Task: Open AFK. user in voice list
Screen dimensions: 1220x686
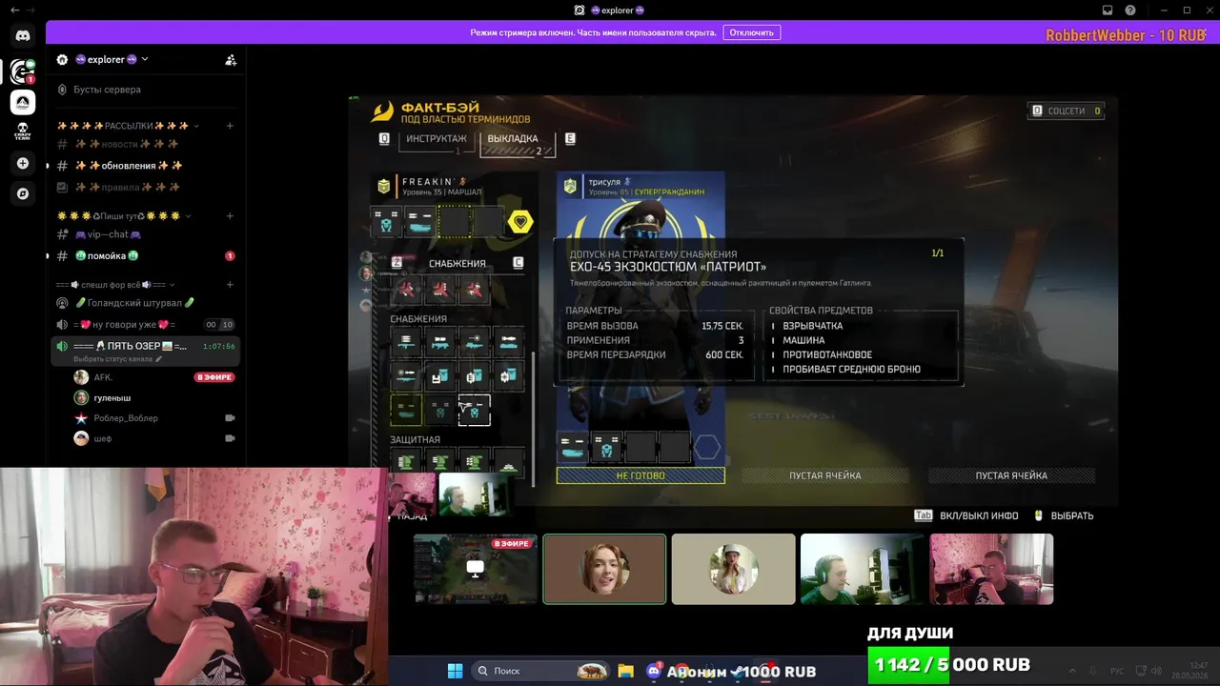Action: click(x=102, y=377)
